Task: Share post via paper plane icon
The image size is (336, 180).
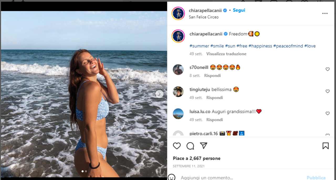Action: [204, 146]
